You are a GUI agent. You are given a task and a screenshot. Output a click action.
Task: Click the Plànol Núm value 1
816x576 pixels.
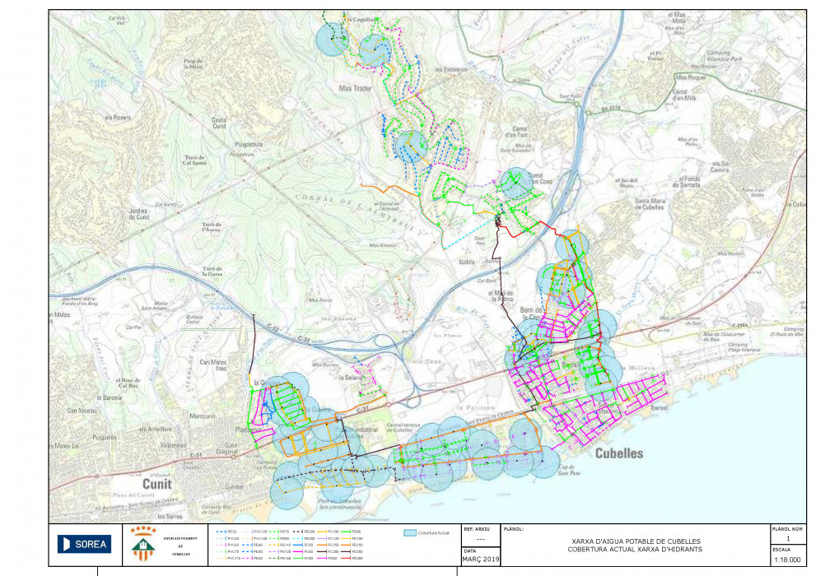click(x=787, y=539)
